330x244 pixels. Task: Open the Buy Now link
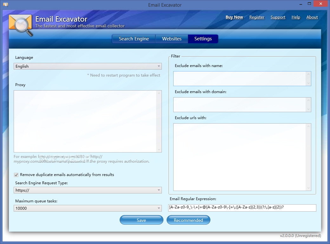pyautogui.click(x=234, y=17)
